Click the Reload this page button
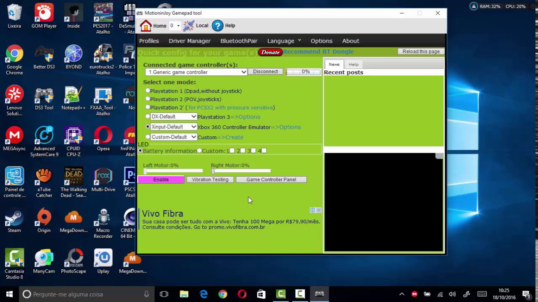 [x=421, y=51]
